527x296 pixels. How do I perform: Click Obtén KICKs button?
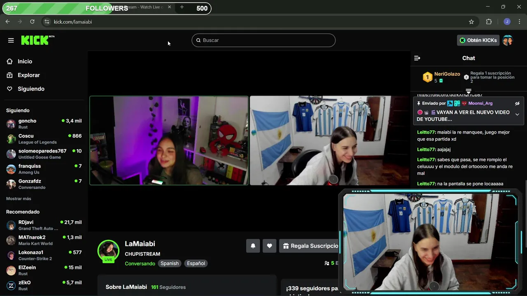478,40
